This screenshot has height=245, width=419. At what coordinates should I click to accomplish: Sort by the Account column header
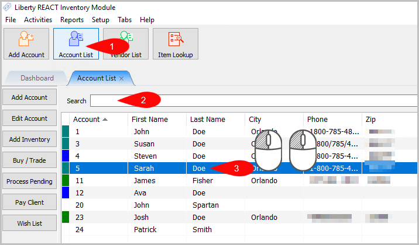(98, 120)
